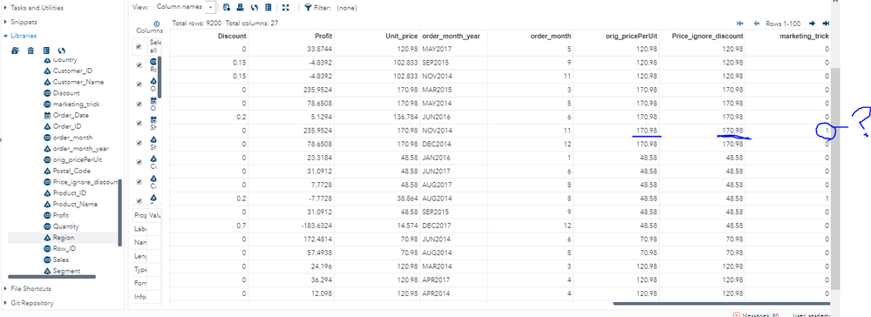Select Order_ID in the library tree

[67, 126]
